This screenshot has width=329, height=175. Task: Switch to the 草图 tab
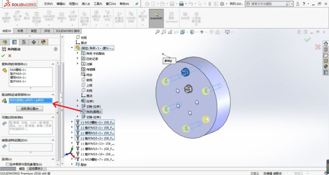coord(34,31)
